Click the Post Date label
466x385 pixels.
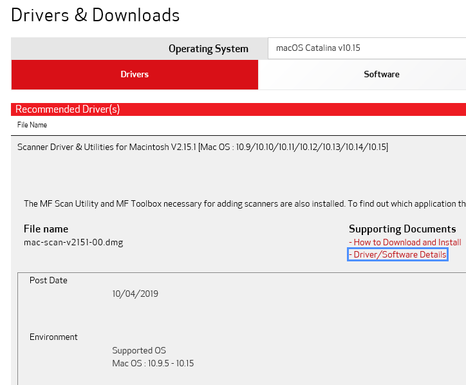pos(48,281)
